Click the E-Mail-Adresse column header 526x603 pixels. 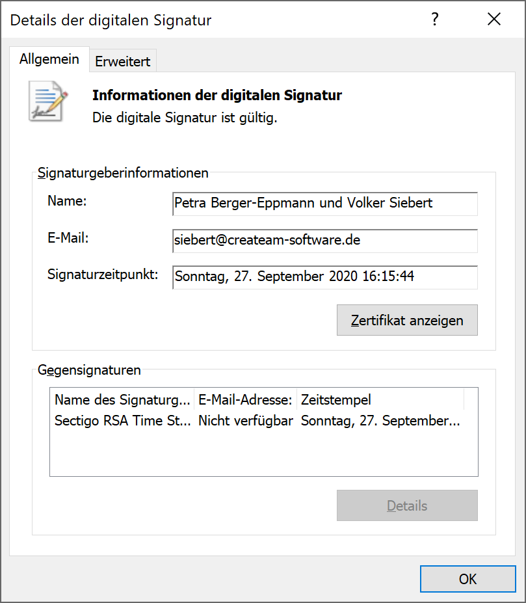[x=246, y=399]
